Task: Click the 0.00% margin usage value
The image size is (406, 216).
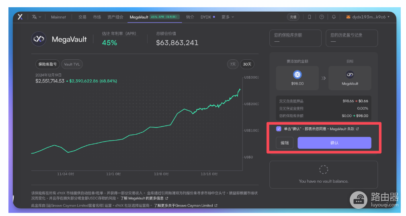Action: (363, 108)
